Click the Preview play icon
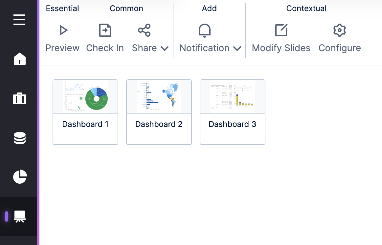 pos(63,31)
